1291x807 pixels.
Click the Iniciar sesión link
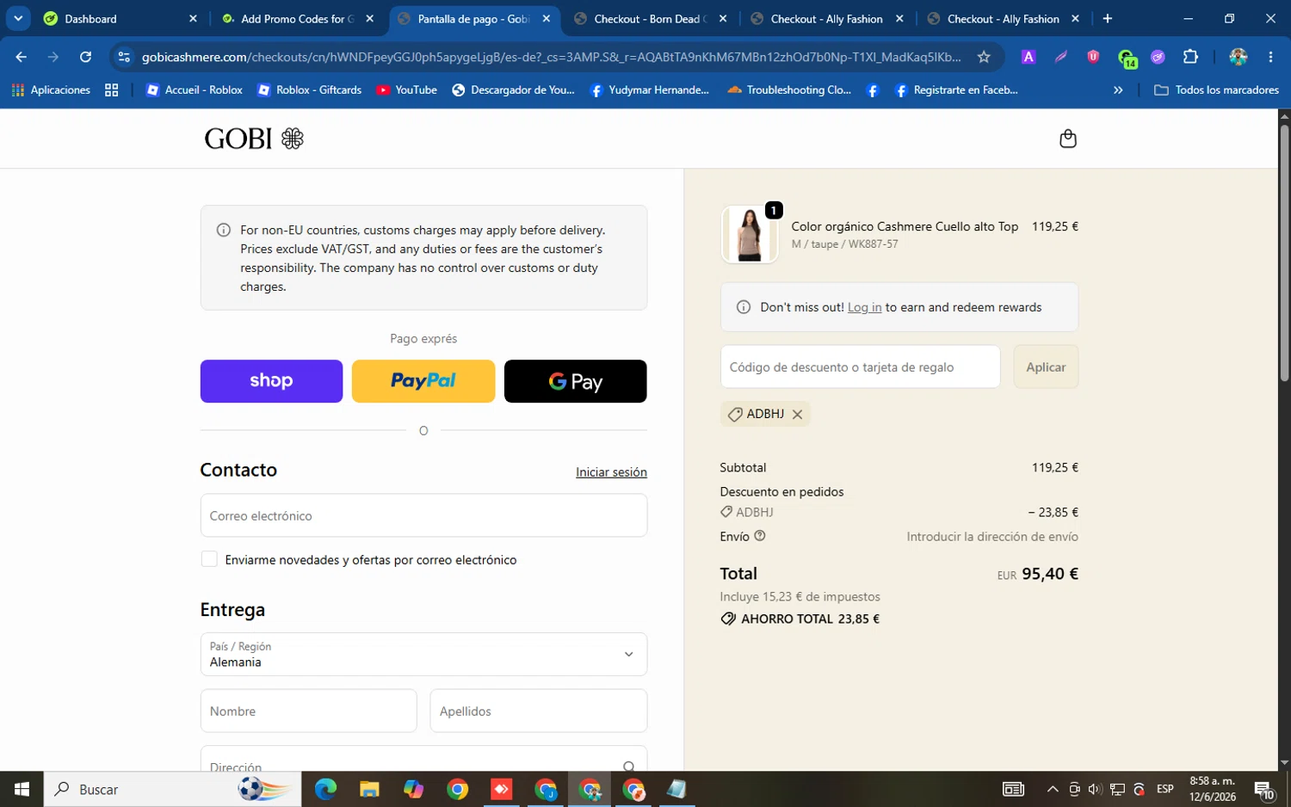[x=611, y=472]
